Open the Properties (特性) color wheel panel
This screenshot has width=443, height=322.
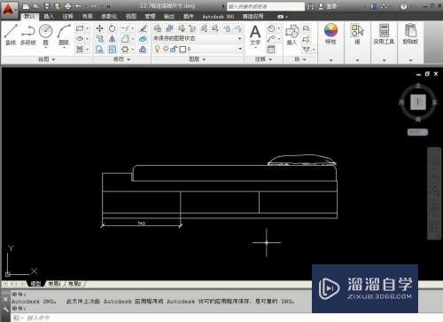point(330,34)
